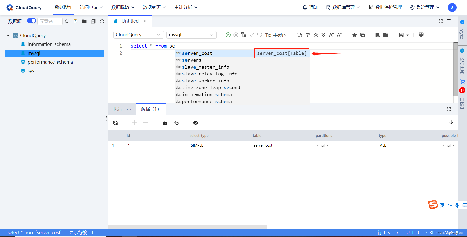
Task: Click the upload SQL file icon
Action: [378, 35]
